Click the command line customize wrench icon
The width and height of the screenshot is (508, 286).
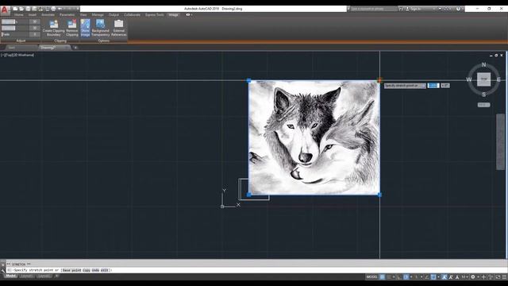point(3,270)
